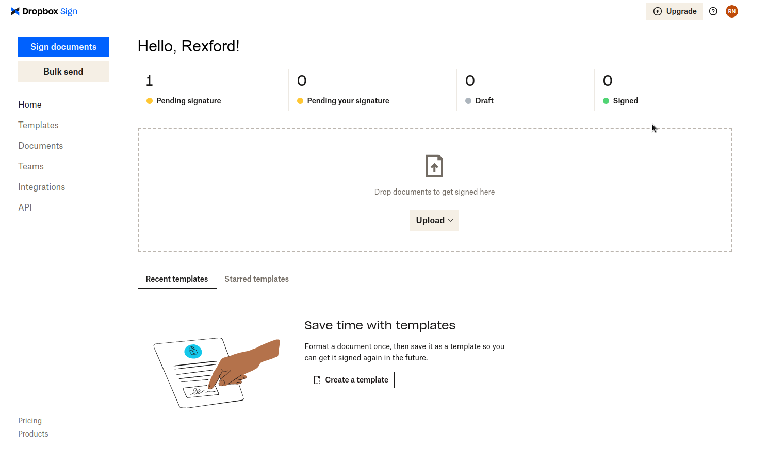Click the green Signed status dot

607,101
